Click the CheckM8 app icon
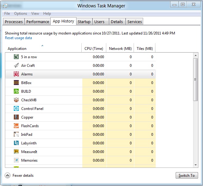Viewport: 203px width, 186px height. 16,100
